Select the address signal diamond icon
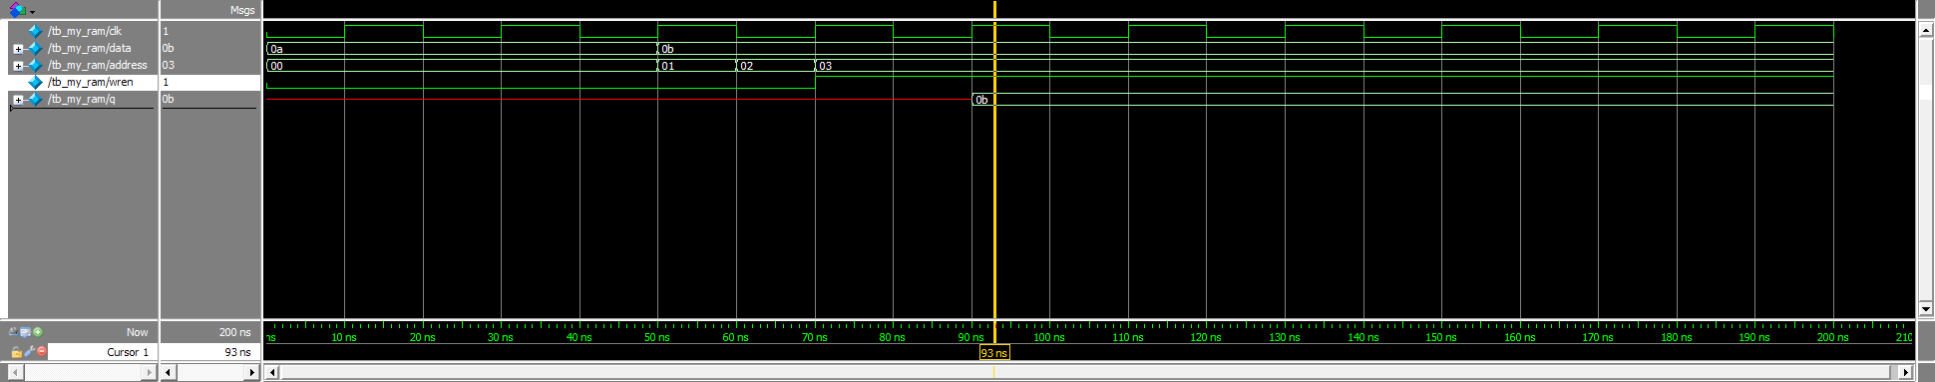 (35, 65)
